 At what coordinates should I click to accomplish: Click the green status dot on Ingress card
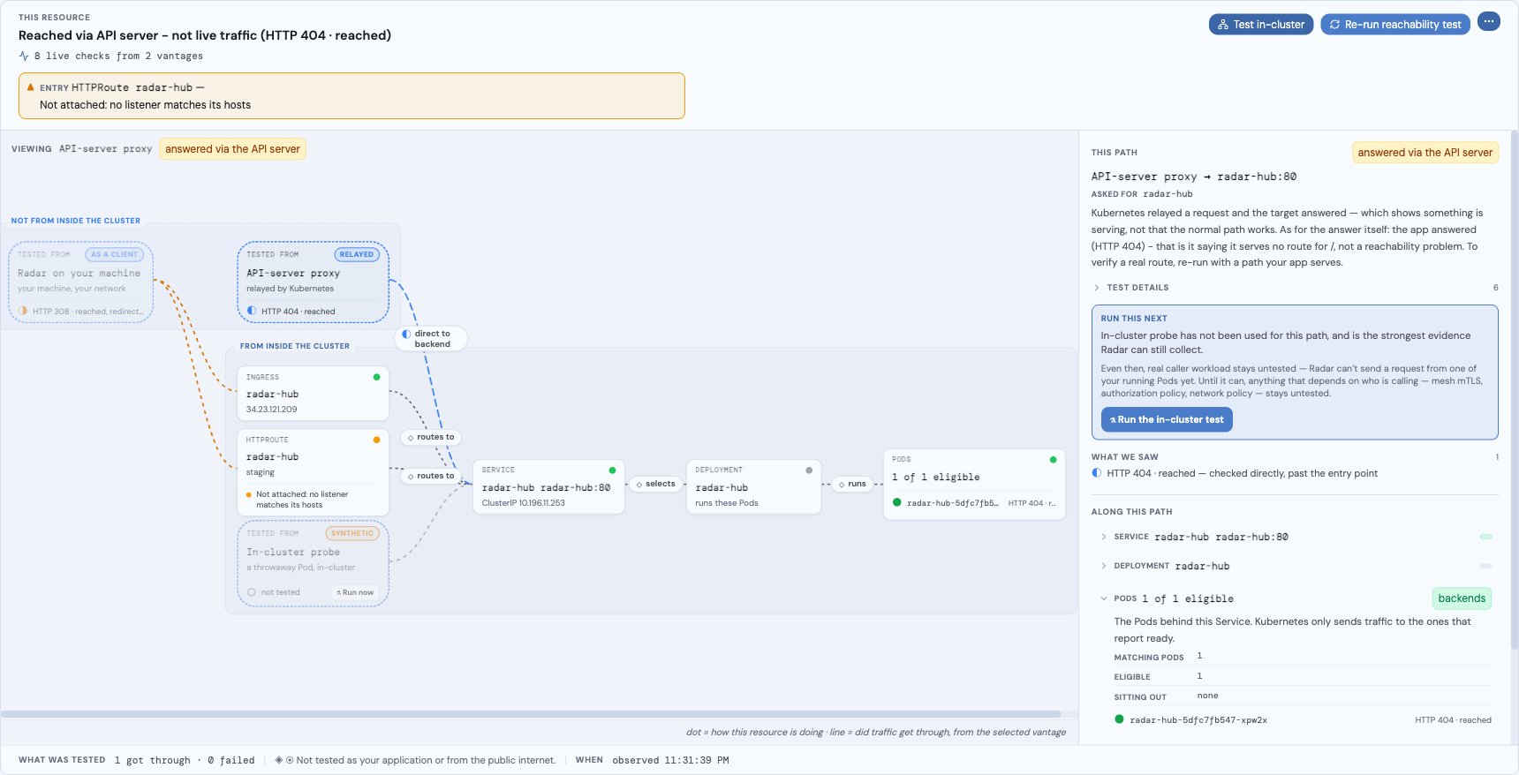click(x=376, y=377)
